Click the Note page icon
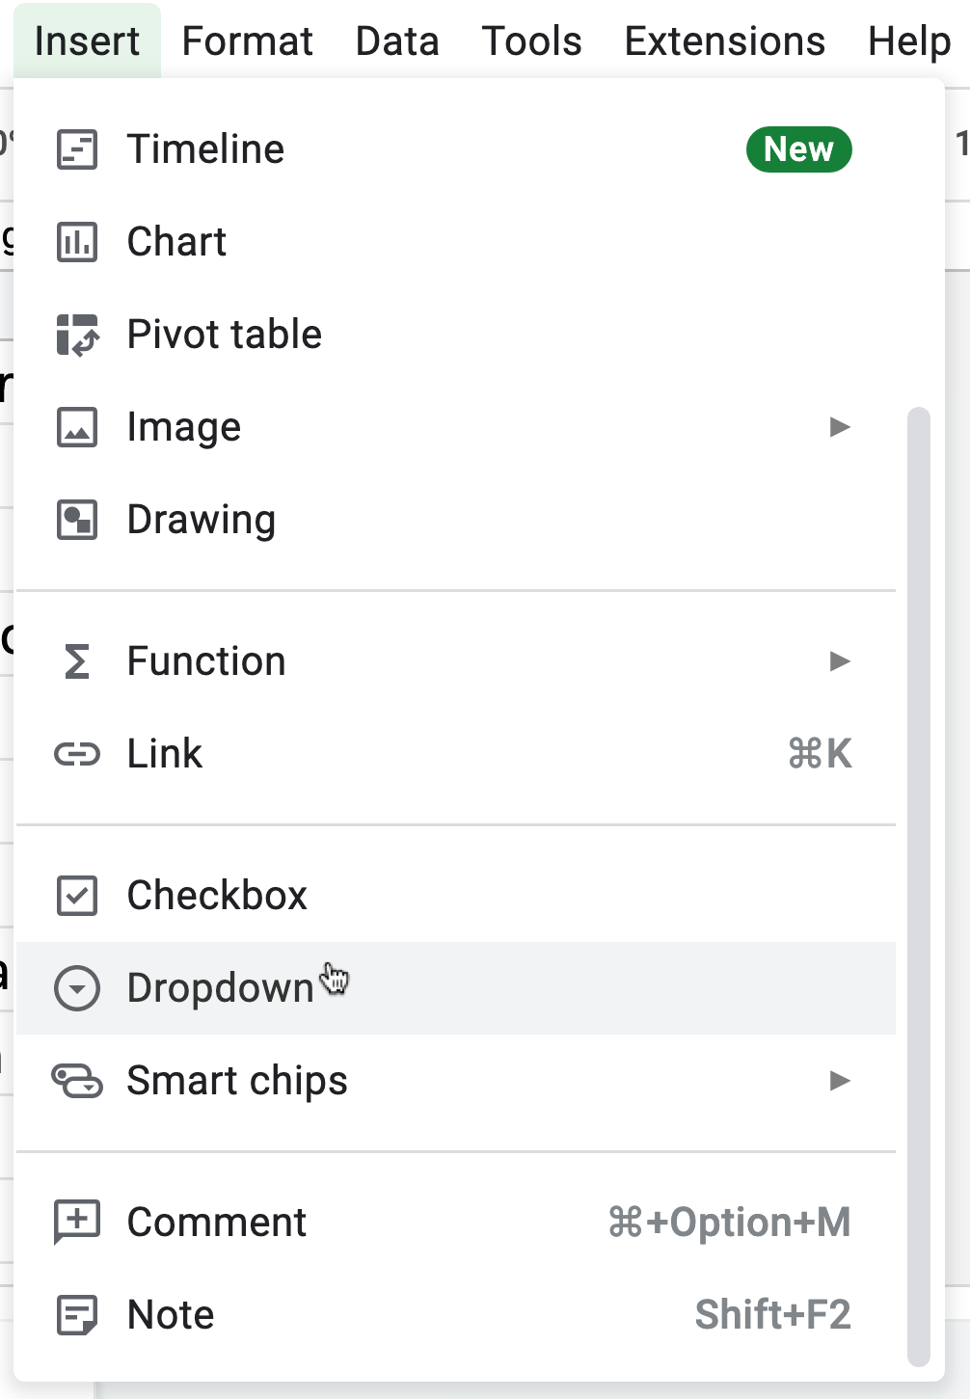 tap(76, 1314)
